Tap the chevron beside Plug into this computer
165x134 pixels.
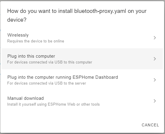pyautogui.click(x=154, y=59)
